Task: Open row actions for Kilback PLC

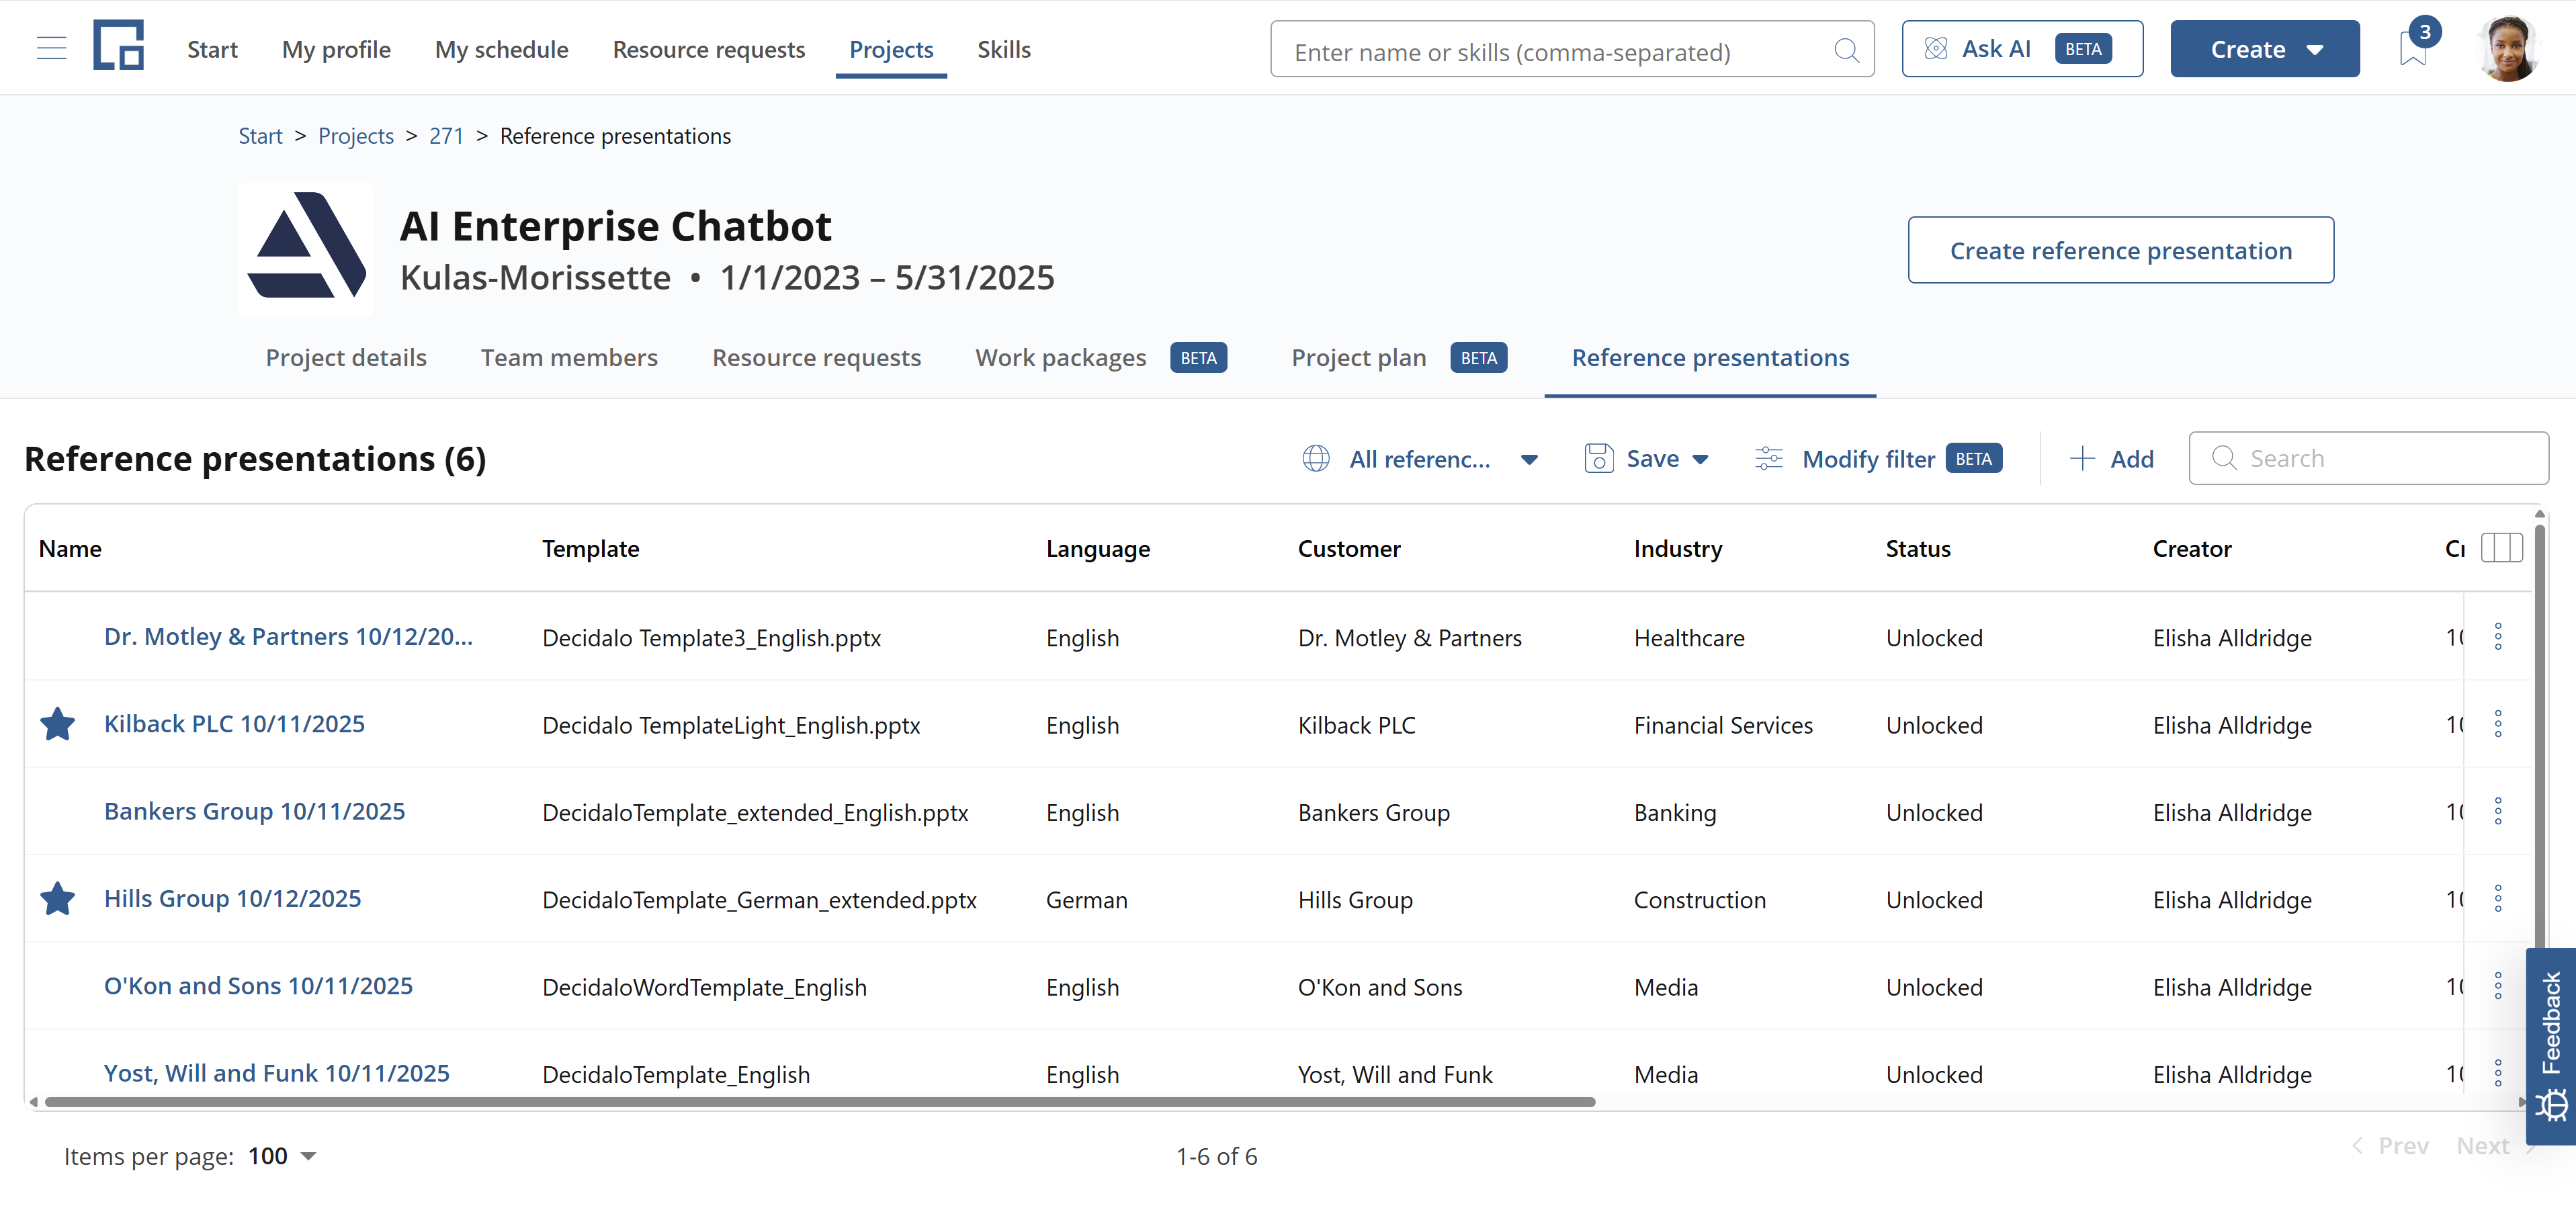Action: pos(2498,724)
